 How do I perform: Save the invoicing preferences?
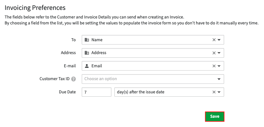[215, 116]
